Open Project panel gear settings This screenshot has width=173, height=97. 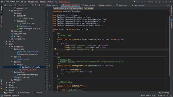click(x=40, y=5)
